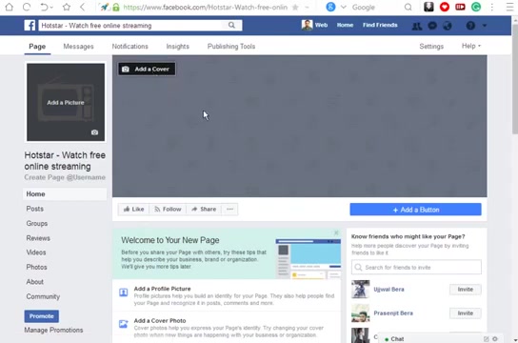Open the Publishing Tools tab
518x343 pixels.
point(231,47)
